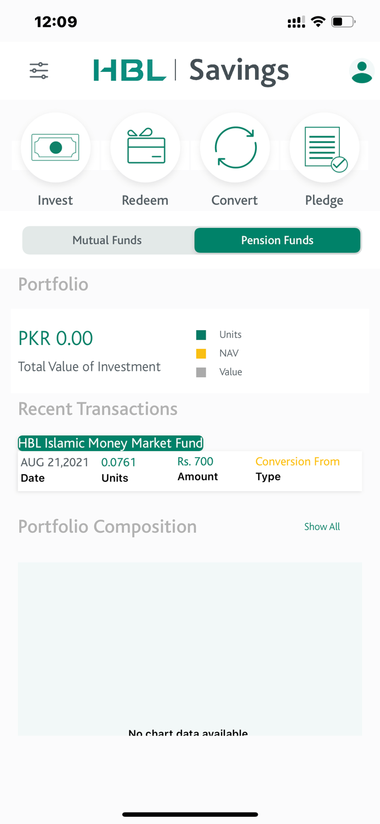Expand the HBL Islamic Money Market Fund entry
The image size is (380, 824).
tap(110, 443)
